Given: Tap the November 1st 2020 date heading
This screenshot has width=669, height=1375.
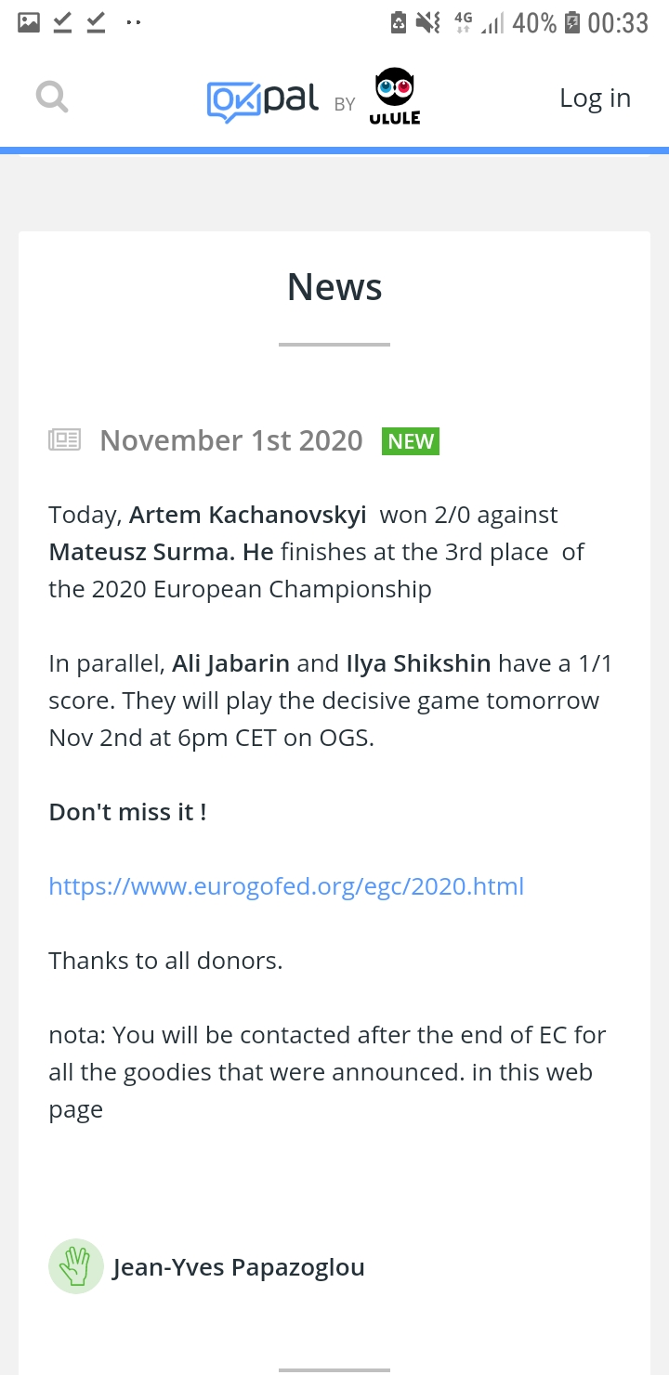Looking at the screenshot, I should pos(231,440).
